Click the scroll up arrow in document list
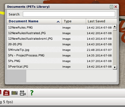Image resolution: width=125 pixels, height=107 pixels. click(115, 26)
